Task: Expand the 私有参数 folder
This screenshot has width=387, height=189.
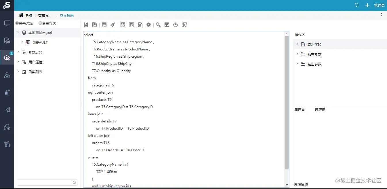Action: (297, 54)
